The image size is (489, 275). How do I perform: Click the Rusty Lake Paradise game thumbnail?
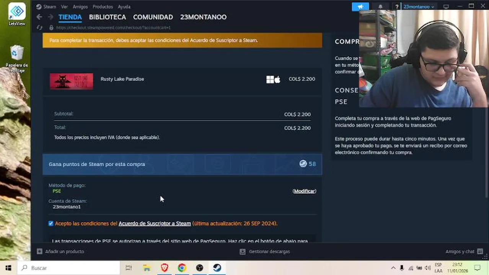click(71, 81)
